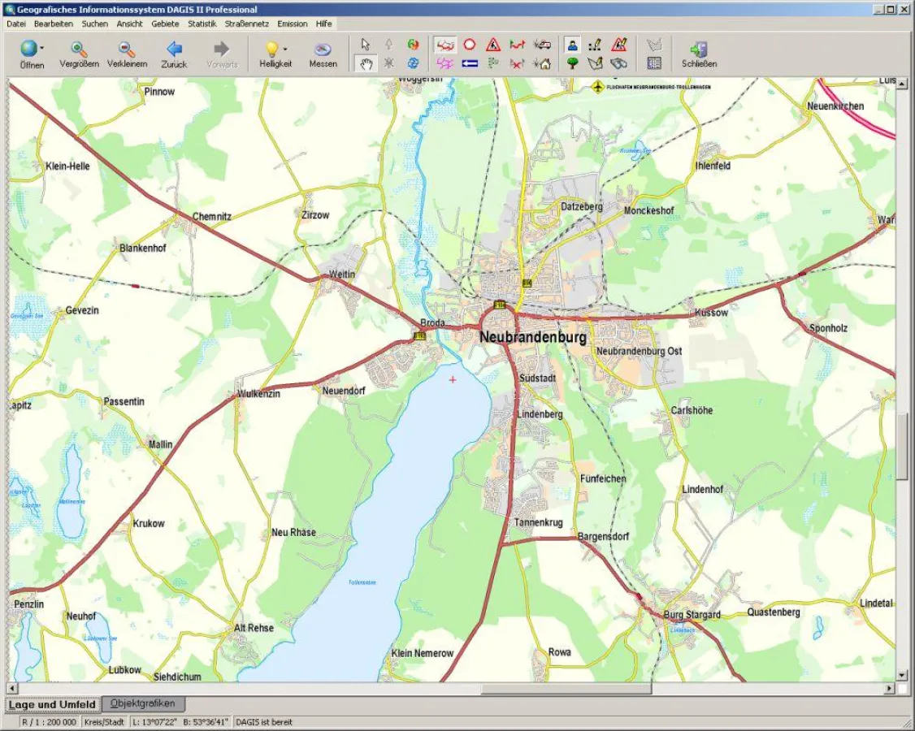Click the ambulance route icon
The width and height of the screenshot is (915, 731).
(x=542, y=45)
